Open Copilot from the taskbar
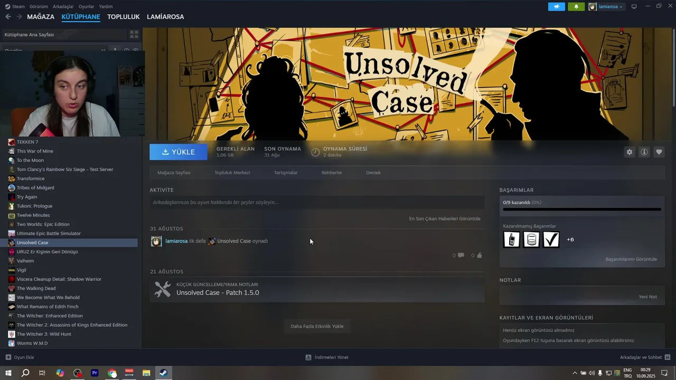The width and height of the screenshot is (676, 380). click(x=60, y=373)
